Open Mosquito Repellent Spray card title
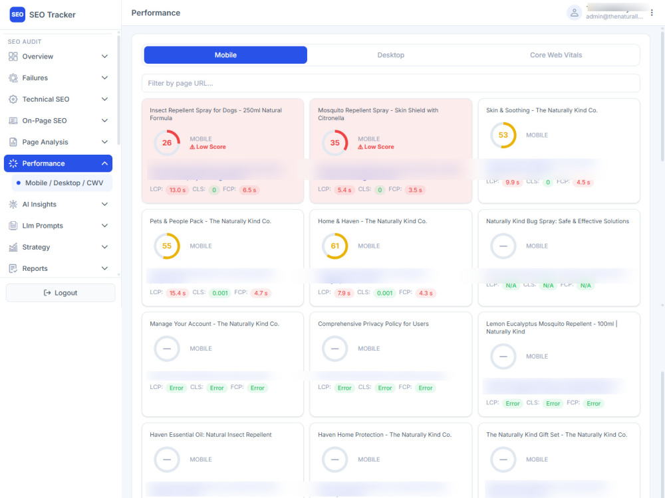This screenshot has height=498, width=665. click(378, 114)
